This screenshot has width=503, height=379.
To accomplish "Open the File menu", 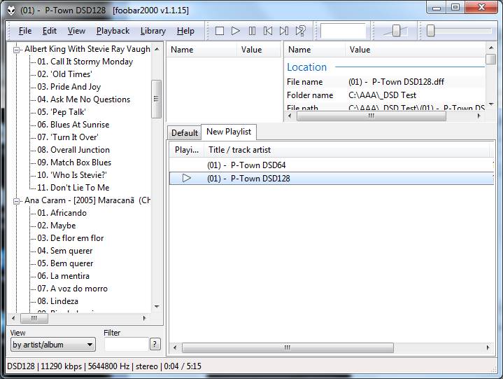I will click(25, 31).
